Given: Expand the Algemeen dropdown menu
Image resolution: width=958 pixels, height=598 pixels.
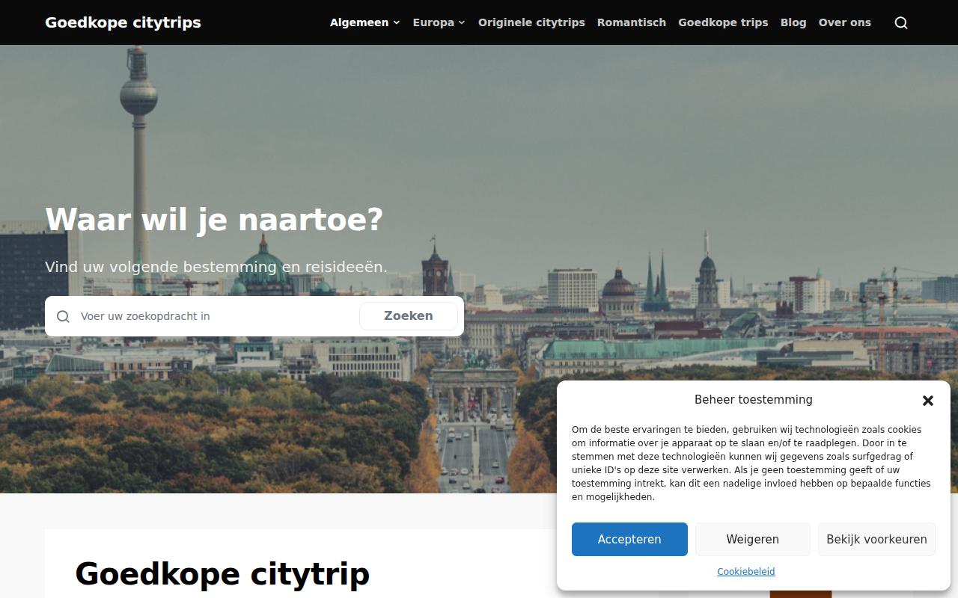Looking at the screenshot, I should tap(365, 22).
